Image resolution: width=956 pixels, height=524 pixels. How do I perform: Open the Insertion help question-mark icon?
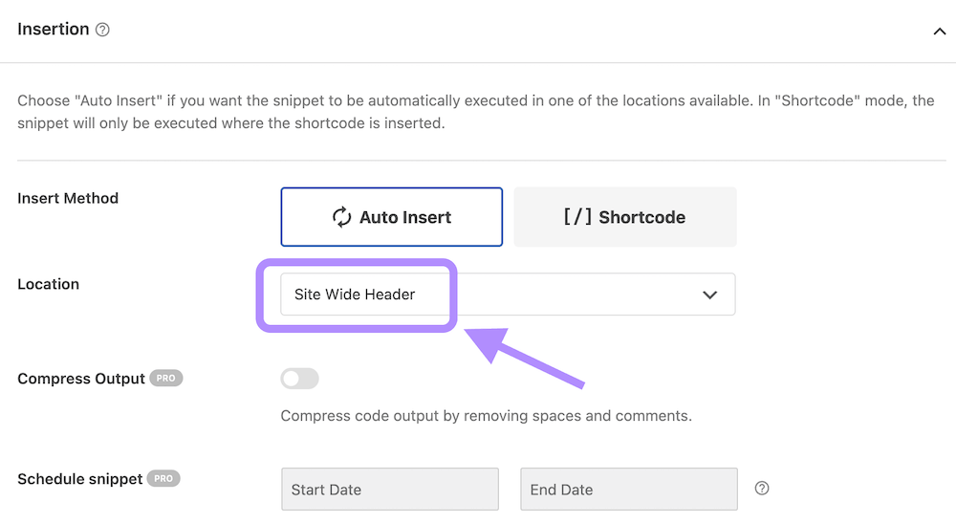[102, 30]
